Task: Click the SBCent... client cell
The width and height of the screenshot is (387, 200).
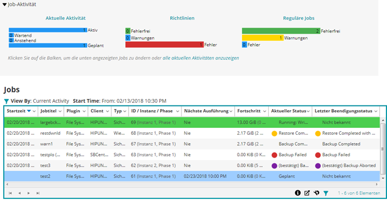Action: click(x=99, y=155)
